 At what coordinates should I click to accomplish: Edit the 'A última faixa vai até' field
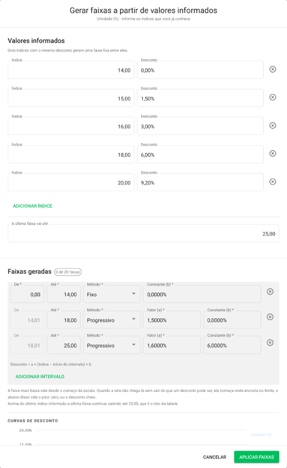point(143,233)
